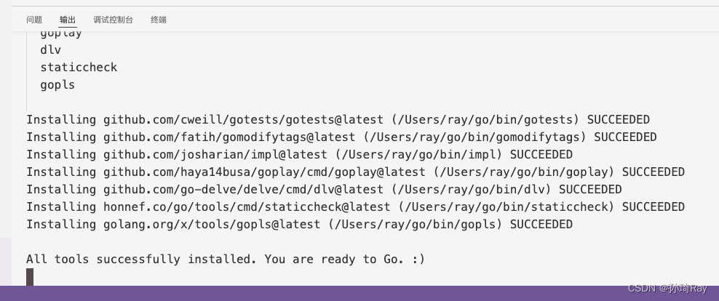The image size is (719, 301).
Task: Select the 输出 (Output) tab
Action: tap(68, 20)
